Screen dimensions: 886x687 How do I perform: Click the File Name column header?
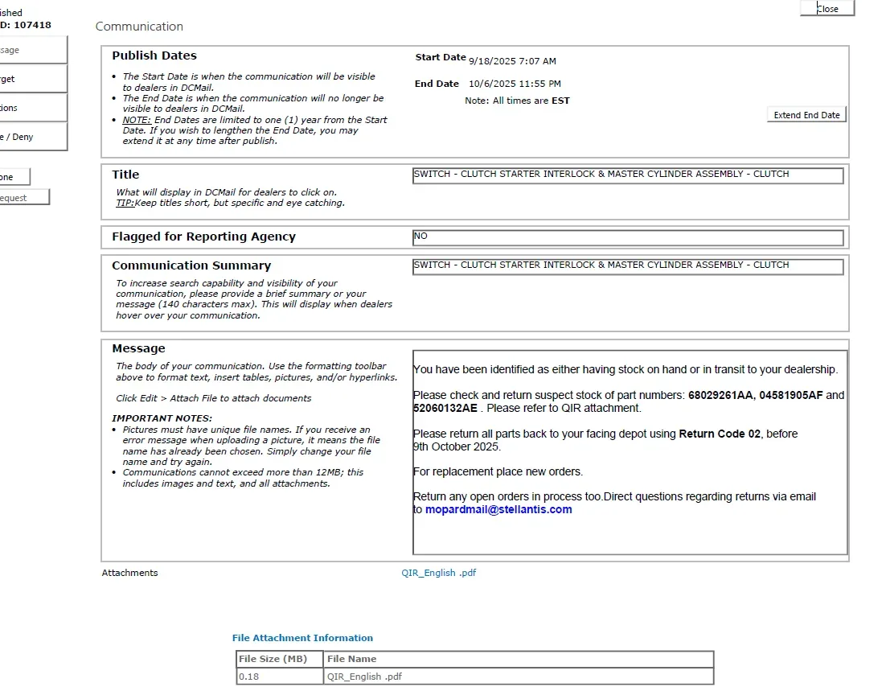[x=519, y=659]
